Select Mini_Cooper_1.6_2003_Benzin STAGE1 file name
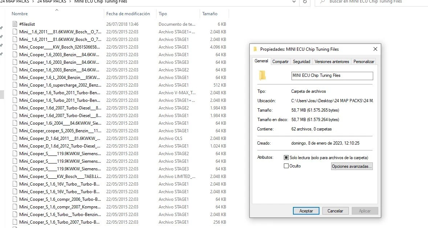 point(59,54)
